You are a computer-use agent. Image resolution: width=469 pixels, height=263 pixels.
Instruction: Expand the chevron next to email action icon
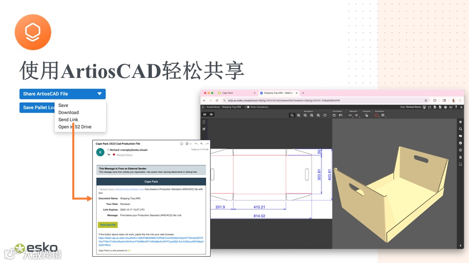pos(191,144)
